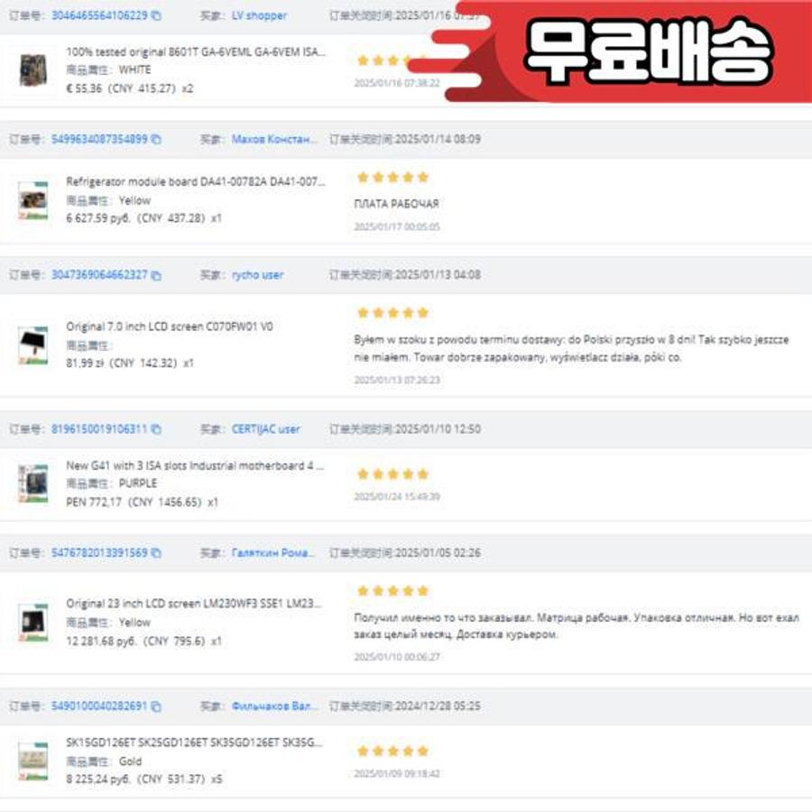Open the Refrigerator module board thumbnail
This screenshot has width=812, height=812.
(x=33, y=200)
